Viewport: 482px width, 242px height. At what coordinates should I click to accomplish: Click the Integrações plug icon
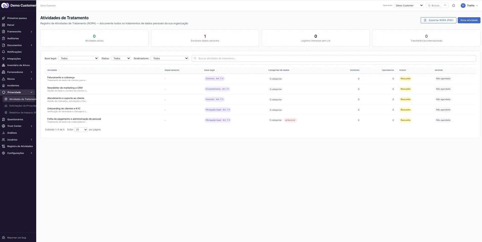coord(4,59)
